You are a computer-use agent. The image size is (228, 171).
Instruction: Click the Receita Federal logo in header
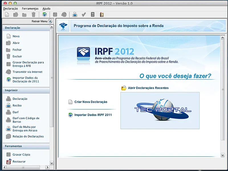[x=63, y=26]
